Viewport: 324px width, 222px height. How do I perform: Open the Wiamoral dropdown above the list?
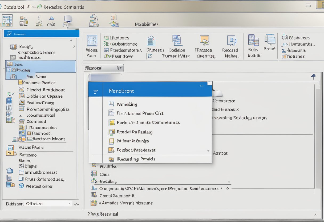pos(119,68)
